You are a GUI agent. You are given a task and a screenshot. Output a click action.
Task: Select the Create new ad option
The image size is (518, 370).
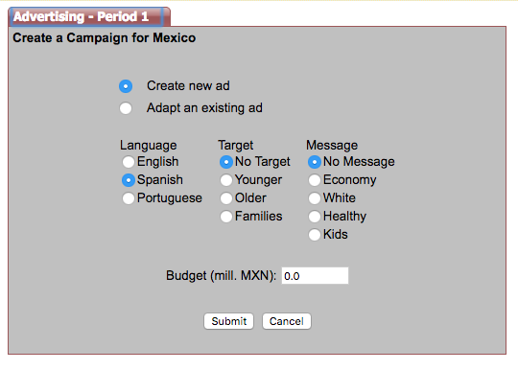point(126,86)
